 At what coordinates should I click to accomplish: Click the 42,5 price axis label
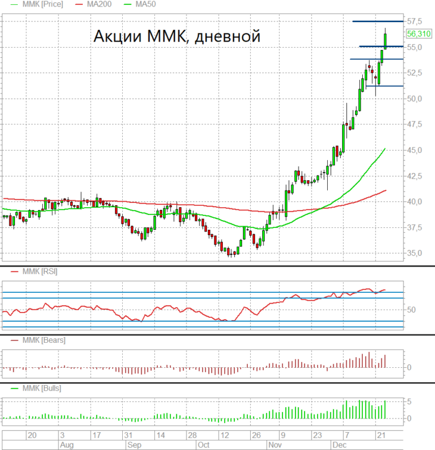(x=415, y=176)
